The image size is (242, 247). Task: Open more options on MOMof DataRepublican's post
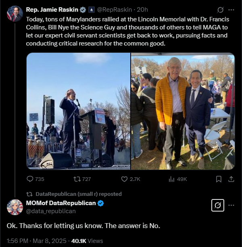click(x=231, y=205)
